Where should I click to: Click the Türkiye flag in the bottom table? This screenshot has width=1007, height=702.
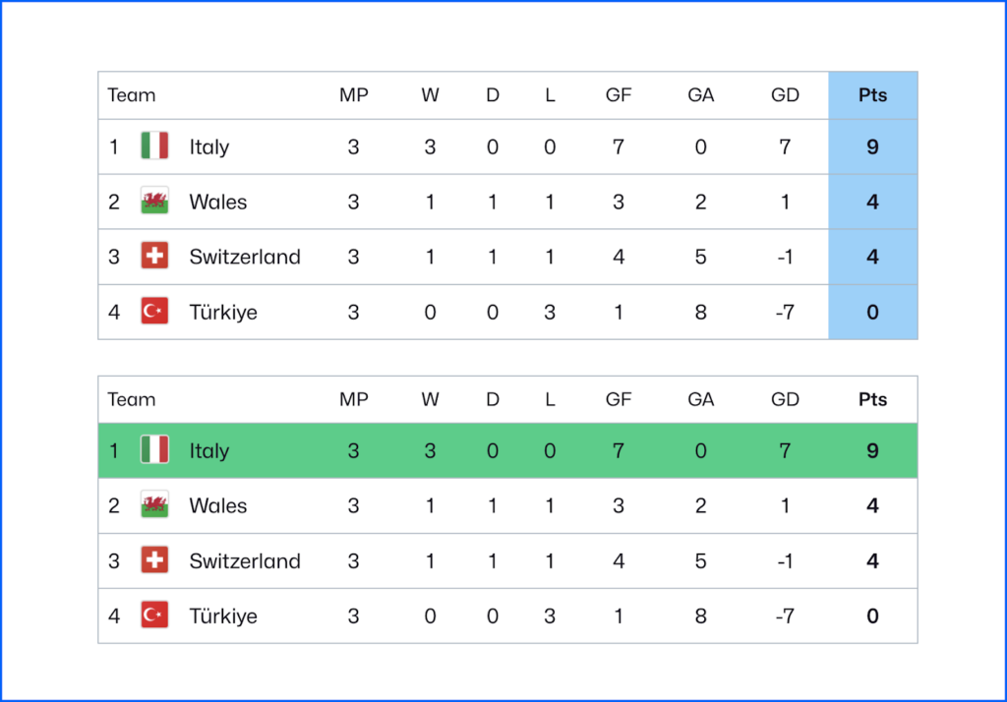point(154,615)
